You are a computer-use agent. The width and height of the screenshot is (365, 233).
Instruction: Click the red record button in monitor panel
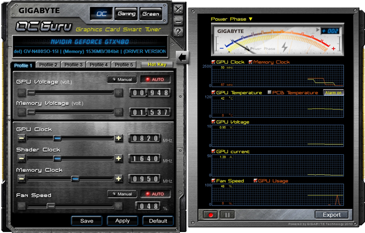[210, 215]
